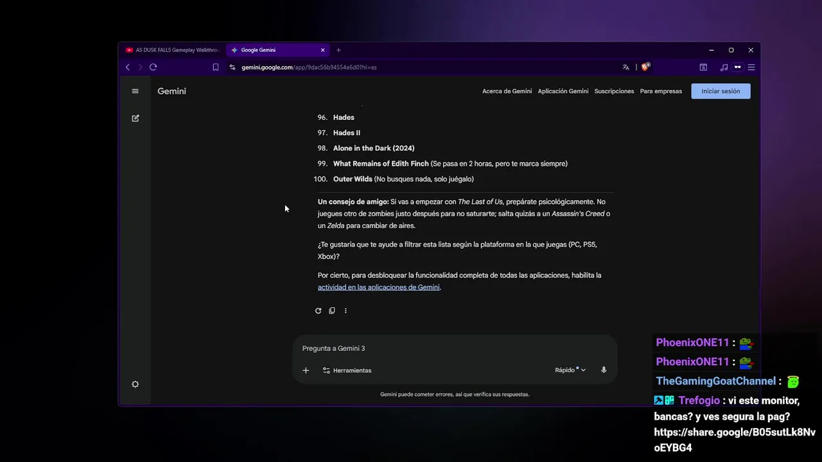This screenshot has width=822, height=462.
Task: Click the share.google link in Trefogio's chat message
Action: click(x=735, y=440)
